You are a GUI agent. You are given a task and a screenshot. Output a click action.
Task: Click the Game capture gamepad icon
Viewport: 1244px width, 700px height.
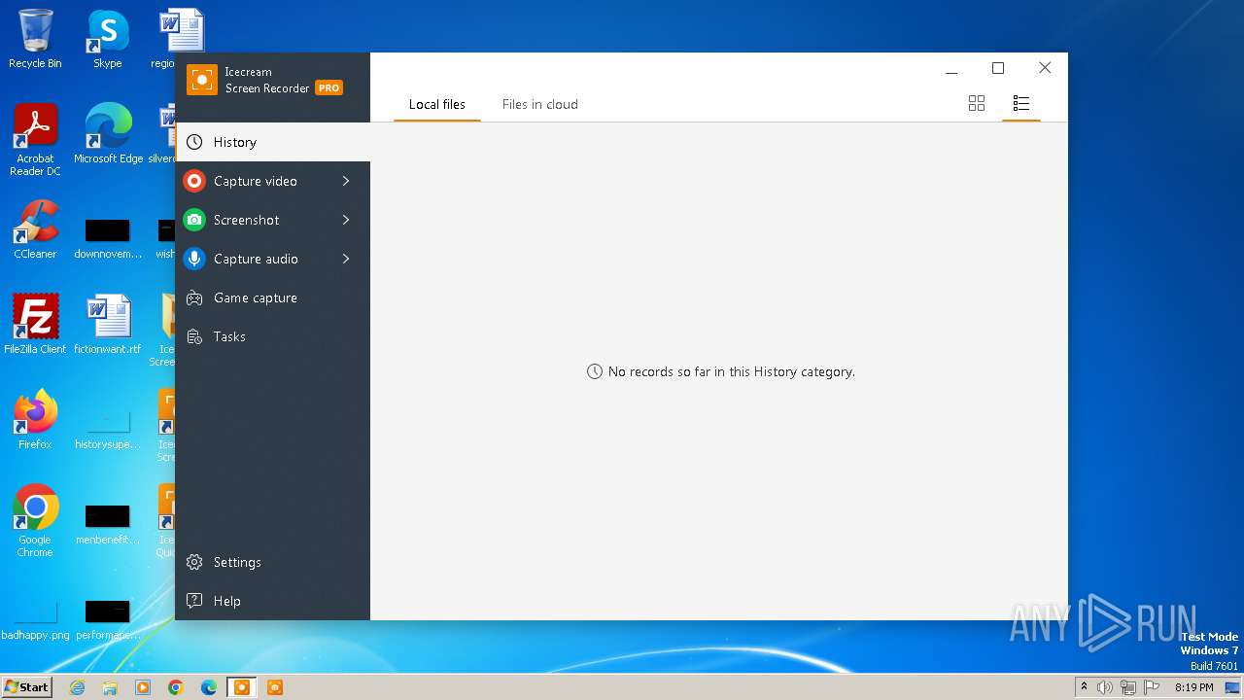(194, 297)
